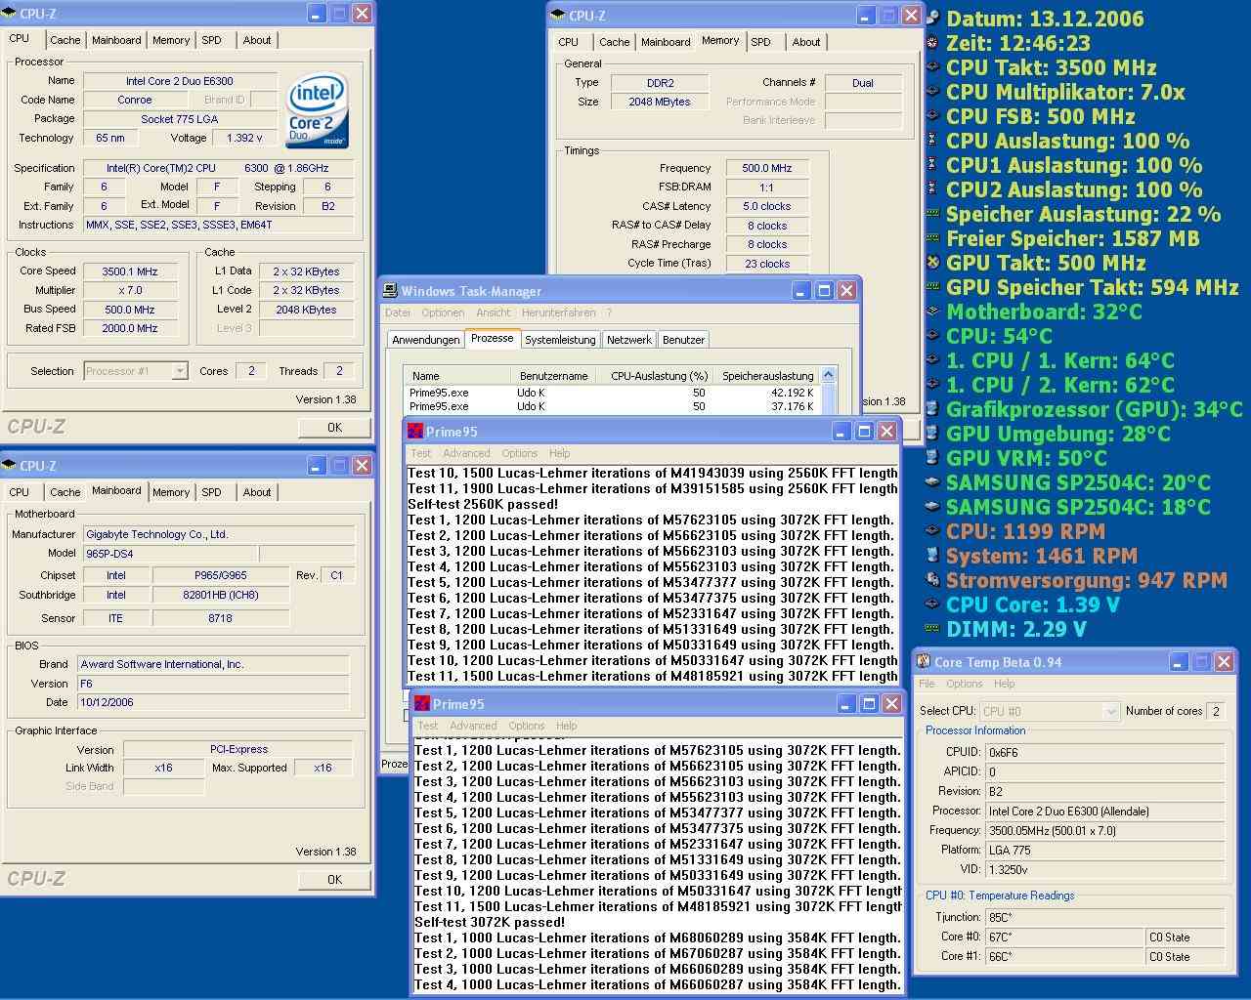Image resolution: width=1251 pixels, height=1000 pixels.
Task: Click the BIOS Date 10/12/2006 field
Action: [x=213, y=702]
